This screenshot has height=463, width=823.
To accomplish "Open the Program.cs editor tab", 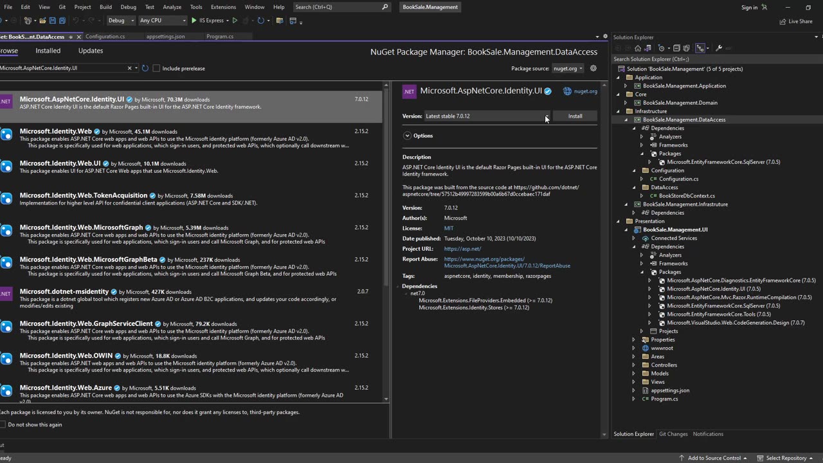I will 220,37.
